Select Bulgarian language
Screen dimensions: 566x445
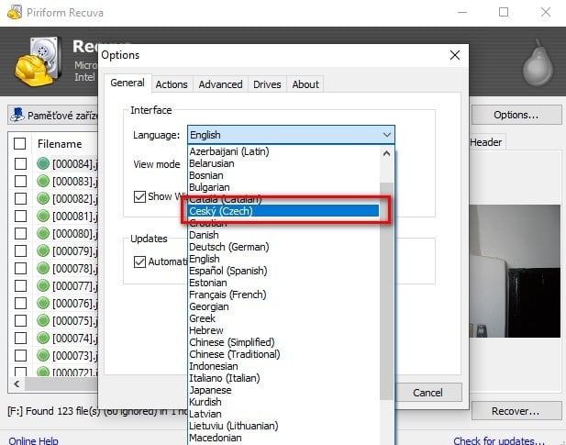[x=283, y=187]
